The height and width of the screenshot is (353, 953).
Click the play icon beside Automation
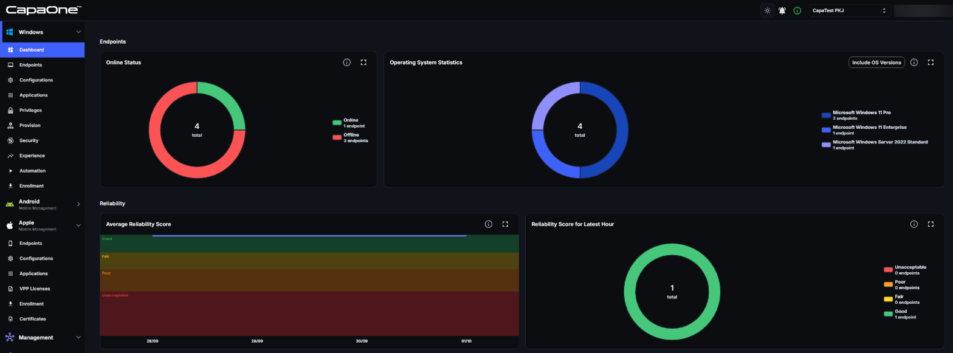[10, 171]
